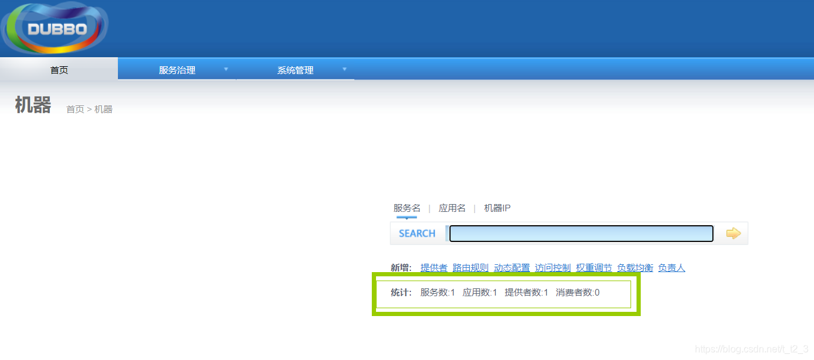Click the 负载均衡 add link
The height and width of the screenshot is (360, 814).
(x=635, y=268)
